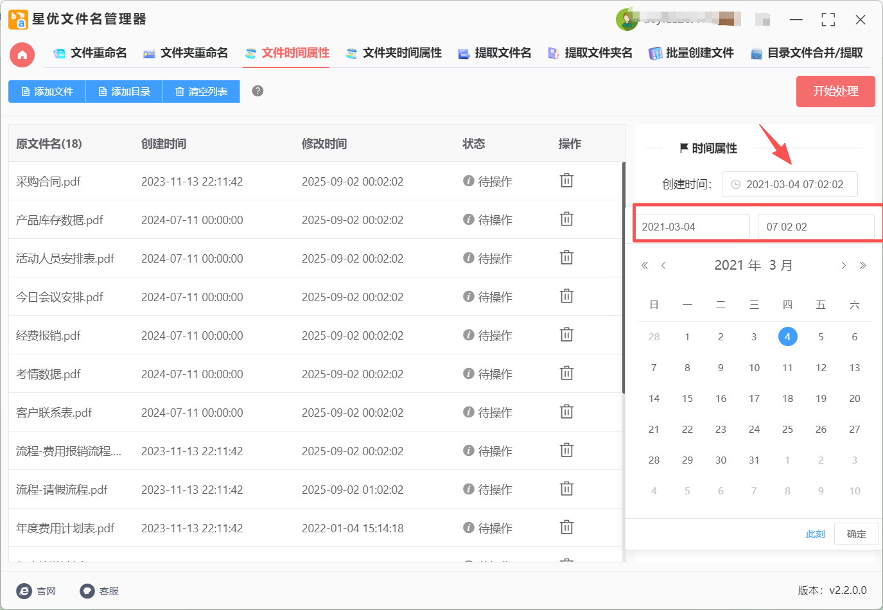Screen dimensions: 883x610
Task: Click the gray help question mark icon
Action: tap(258, 91)
